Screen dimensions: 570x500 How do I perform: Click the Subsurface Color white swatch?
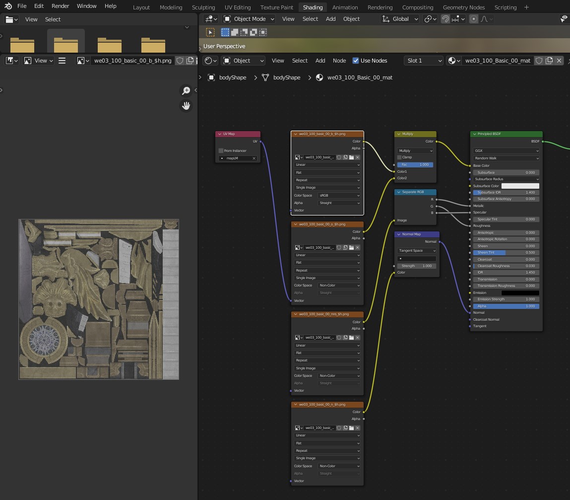[x=520, y=186]
